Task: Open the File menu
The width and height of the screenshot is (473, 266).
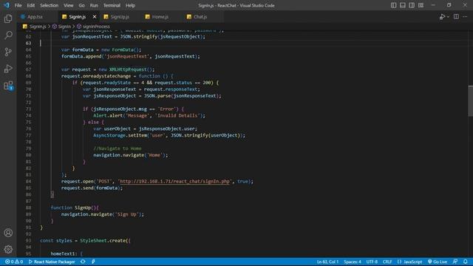Action: [18, 5]
